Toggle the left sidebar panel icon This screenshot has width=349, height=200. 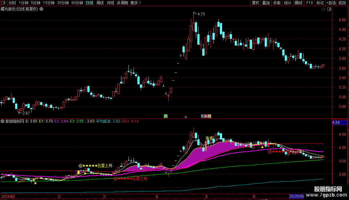pos(3,3)
